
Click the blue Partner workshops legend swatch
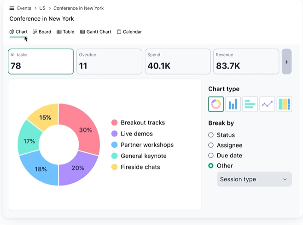point(114,145)
